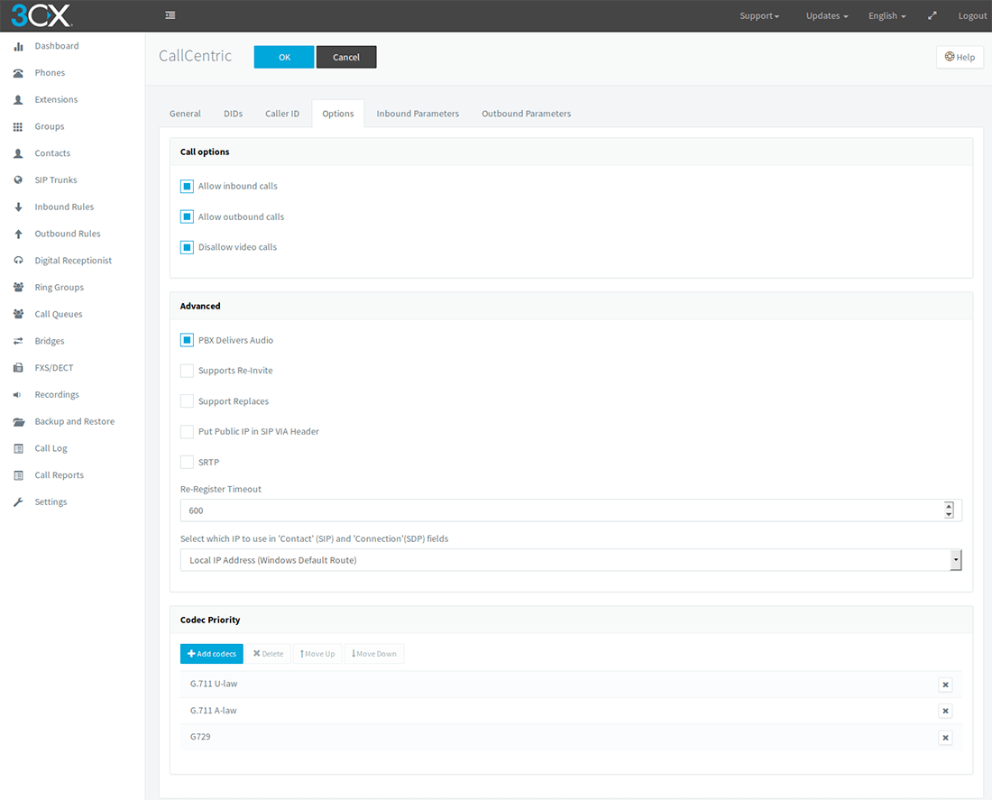The width and height of the screenshot is (992, 800).
Task: Click the Add codecs button
Action: pyautogui.click(x=211, y=653)
